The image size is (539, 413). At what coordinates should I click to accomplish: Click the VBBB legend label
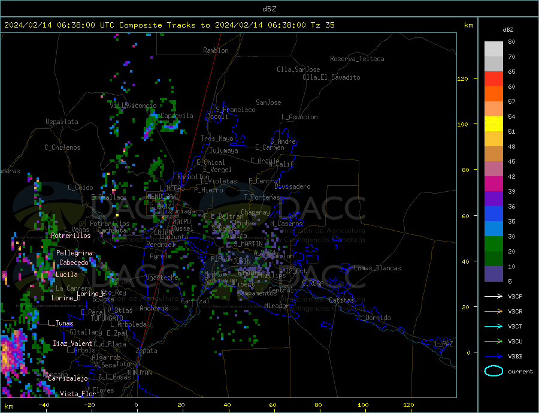pyautogui.click(x=515, y=356)
